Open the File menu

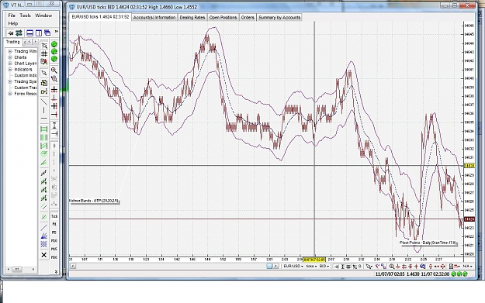[x=12, y=15]
